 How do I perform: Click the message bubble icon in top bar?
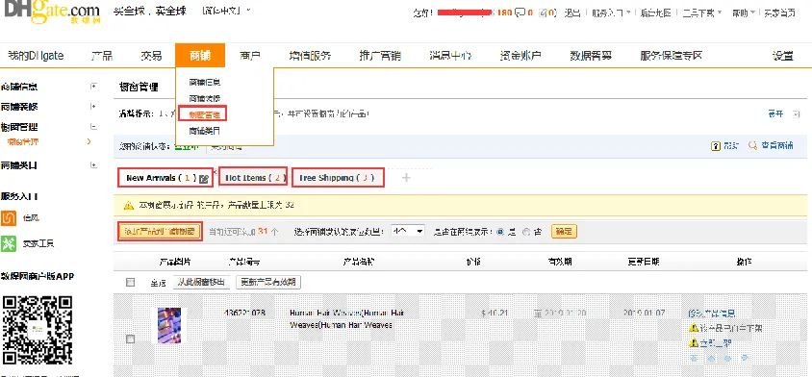[520, 13]
